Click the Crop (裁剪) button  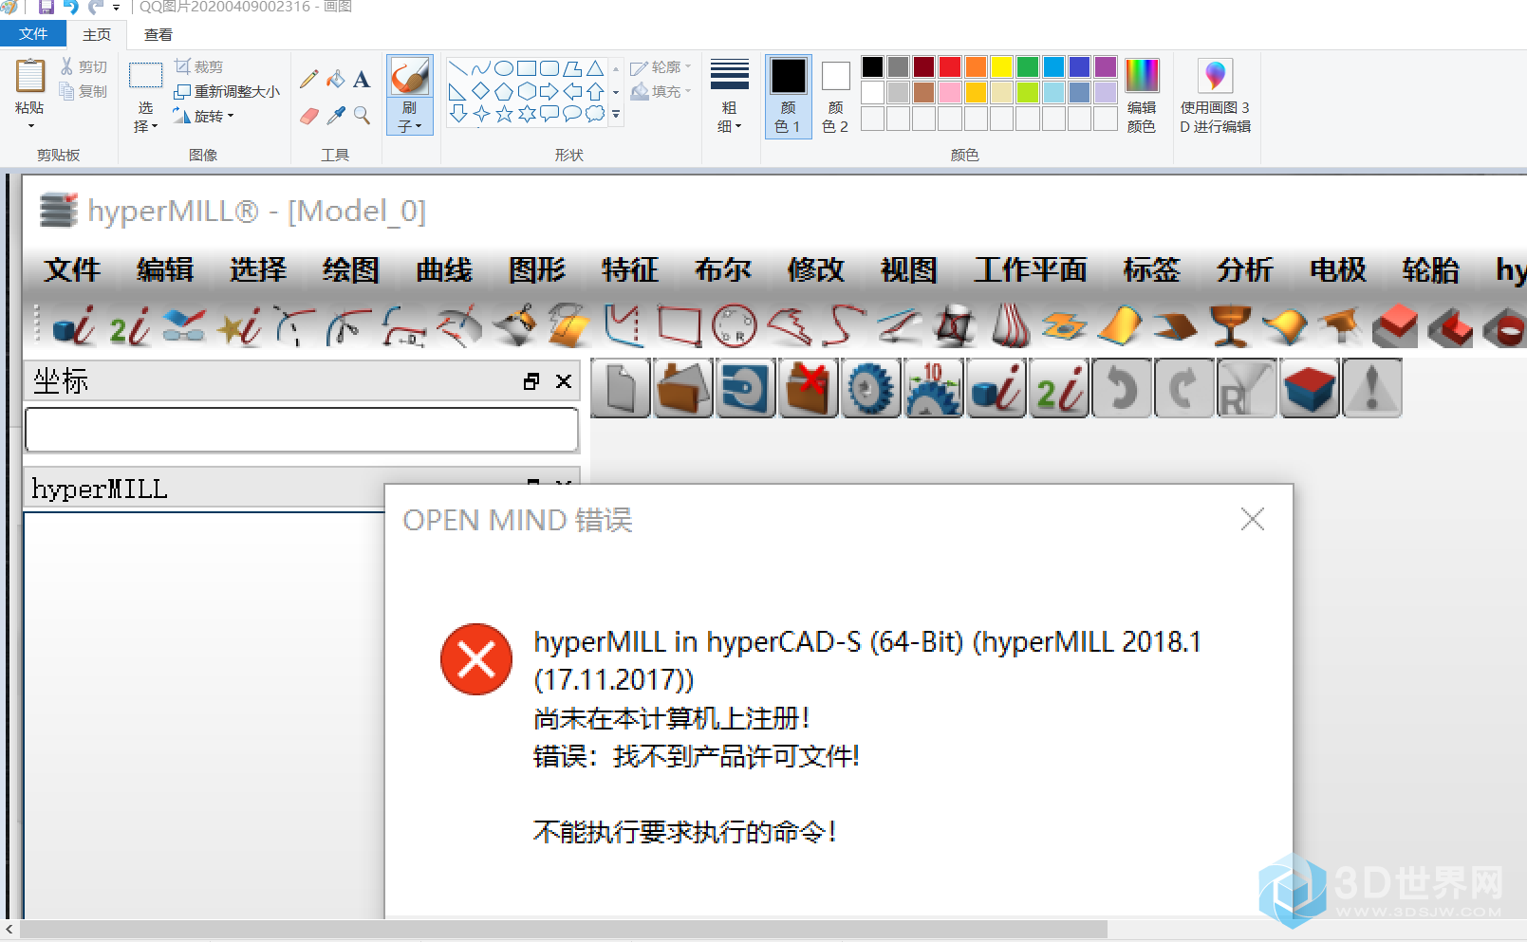coord(199,66)
